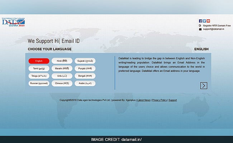Open the Twitter profile icon

[x=204, y=21]
